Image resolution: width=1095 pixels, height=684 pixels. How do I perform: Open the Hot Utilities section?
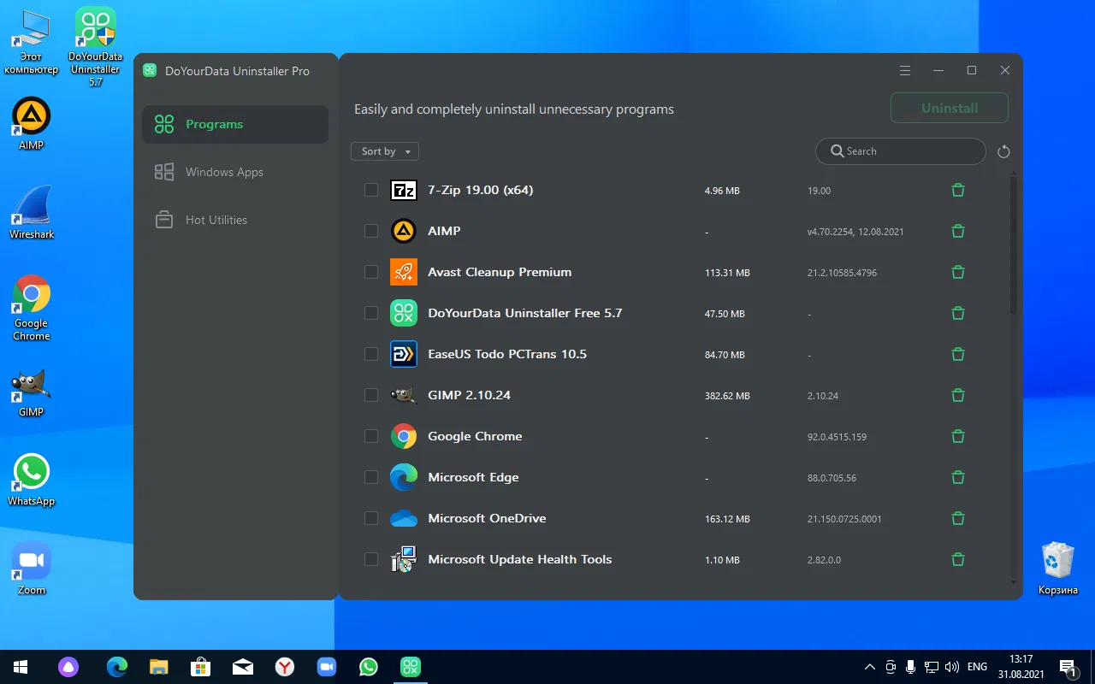pyautogui.click(x=216, y=220)
